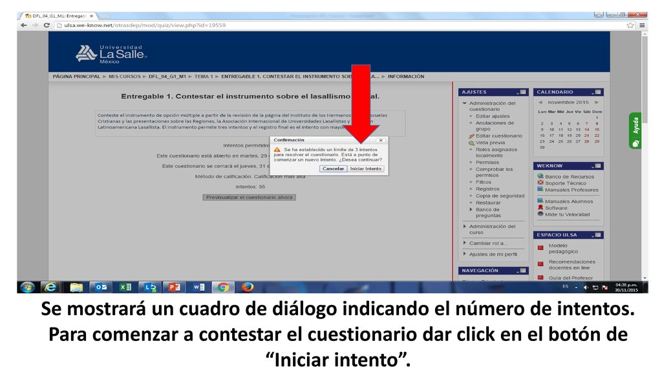Click Soporte Técnico lifebuoy icon
This screenshot has width=662, height=372.
click(540, 183)
